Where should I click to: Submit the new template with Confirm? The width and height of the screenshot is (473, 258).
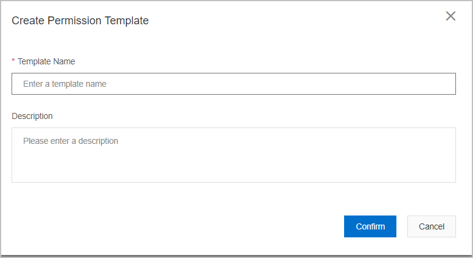click(370, 226)
